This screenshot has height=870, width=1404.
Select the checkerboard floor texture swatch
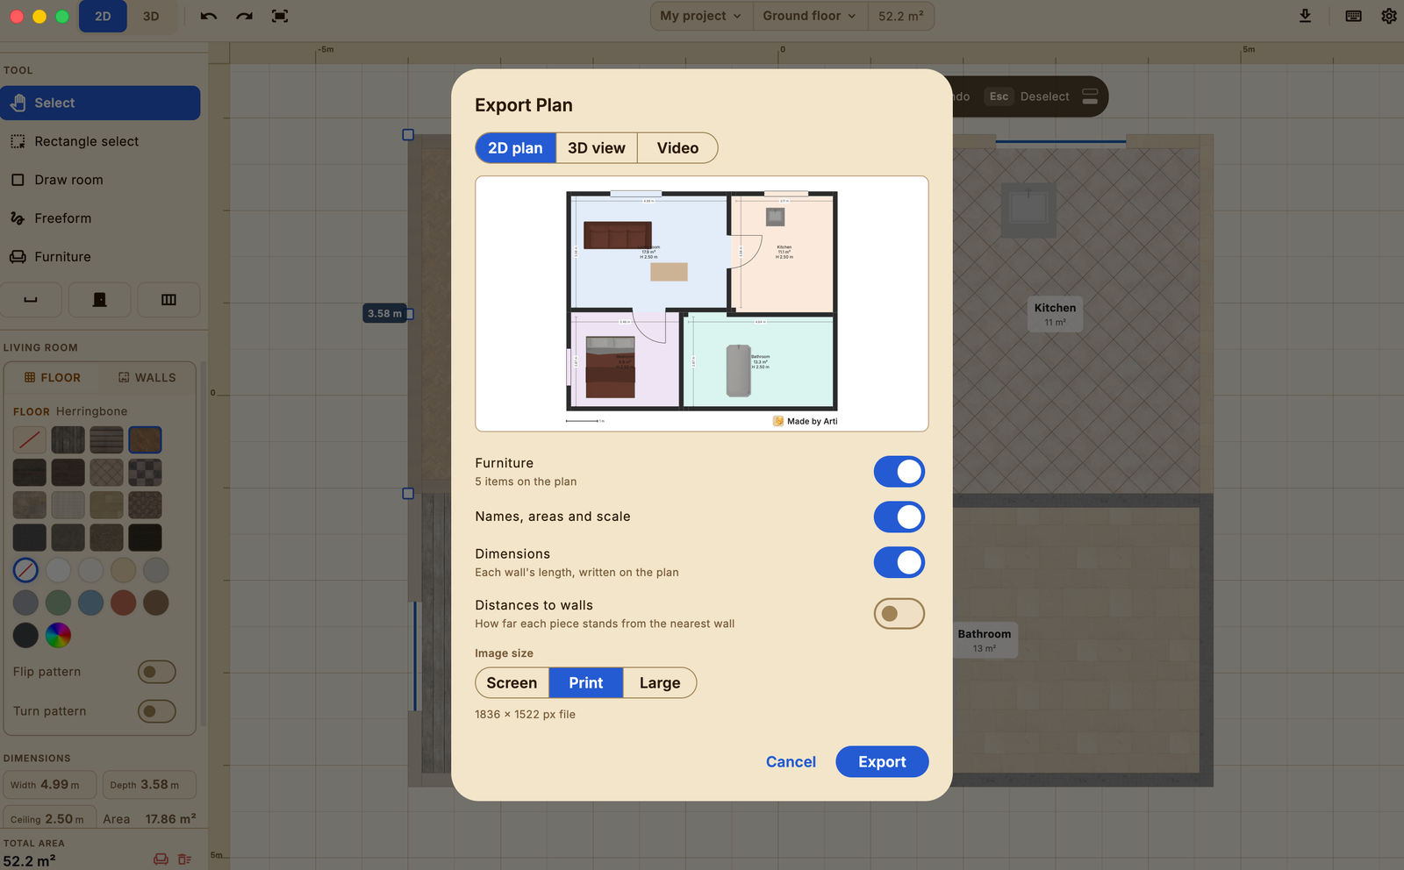pyautogui.click(x=145, y=473)
